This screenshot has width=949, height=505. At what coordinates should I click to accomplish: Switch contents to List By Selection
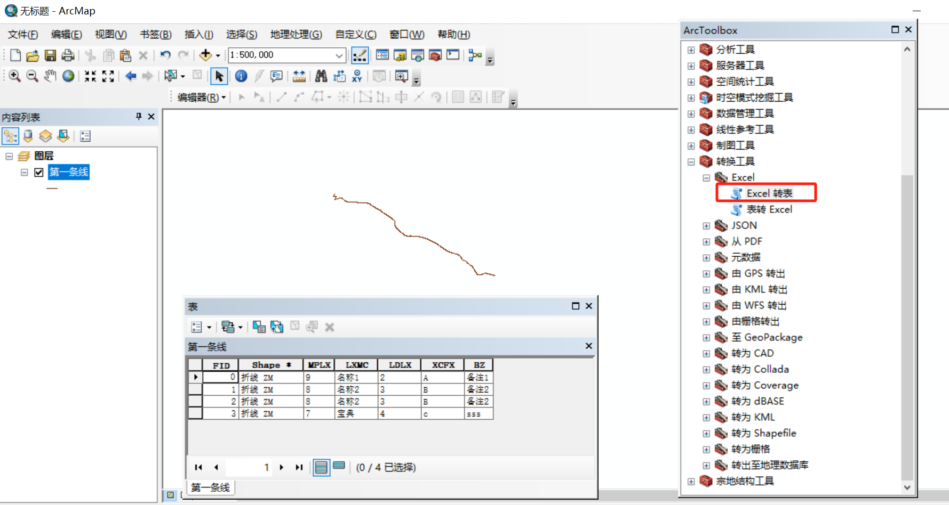point(63,136)
